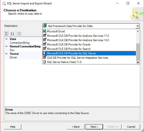
Task: Click the SQL Server Native Client icon
Action: [x=44, y=62]
